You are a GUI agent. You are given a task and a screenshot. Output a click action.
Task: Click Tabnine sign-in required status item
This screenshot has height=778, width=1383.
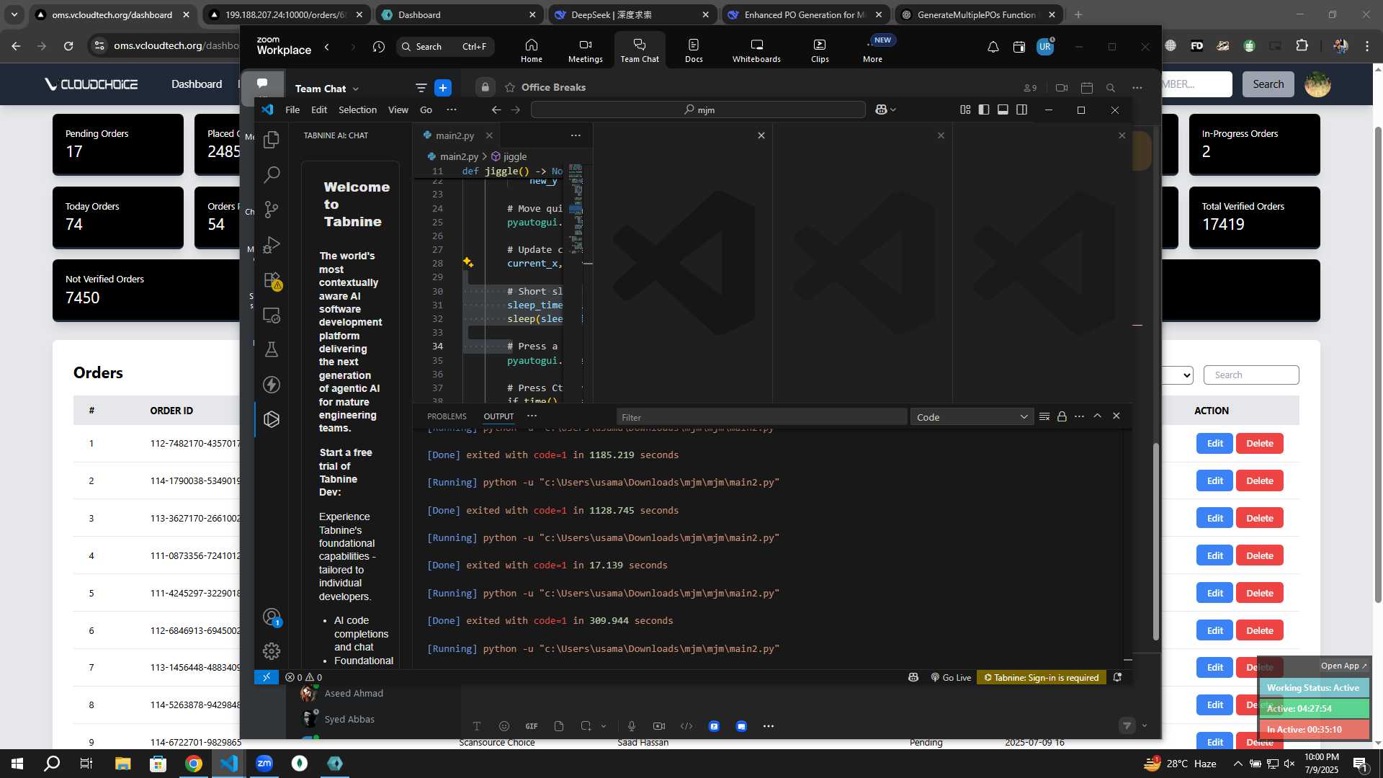(1042, 677)
